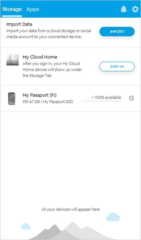The image size is (141, 240).
Task: Open the notifications bell icon
Action: coord(124,9)
